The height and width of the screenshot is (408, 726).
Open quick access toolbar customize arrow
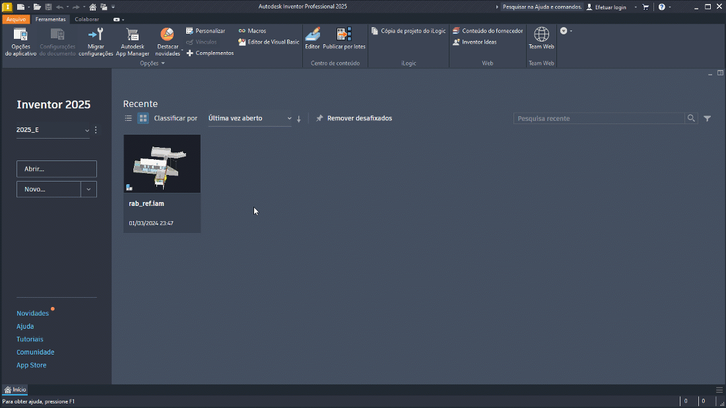[x=113, y=7]
